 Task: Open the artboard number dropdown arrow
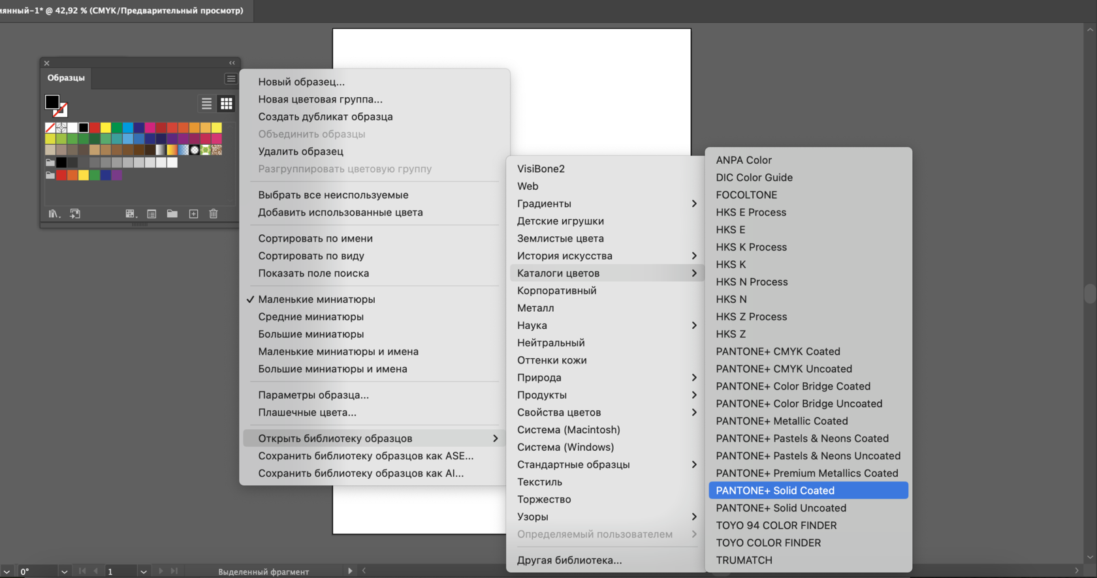point(143,571)
